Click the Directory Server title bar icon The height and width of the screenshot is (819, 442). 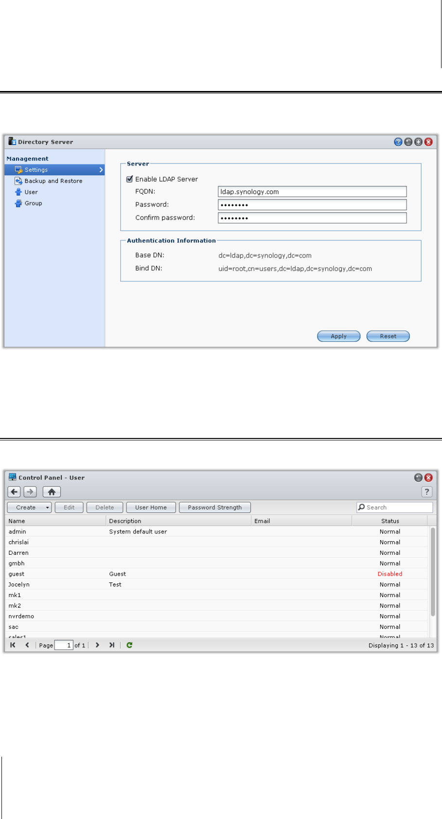(12, 142)
